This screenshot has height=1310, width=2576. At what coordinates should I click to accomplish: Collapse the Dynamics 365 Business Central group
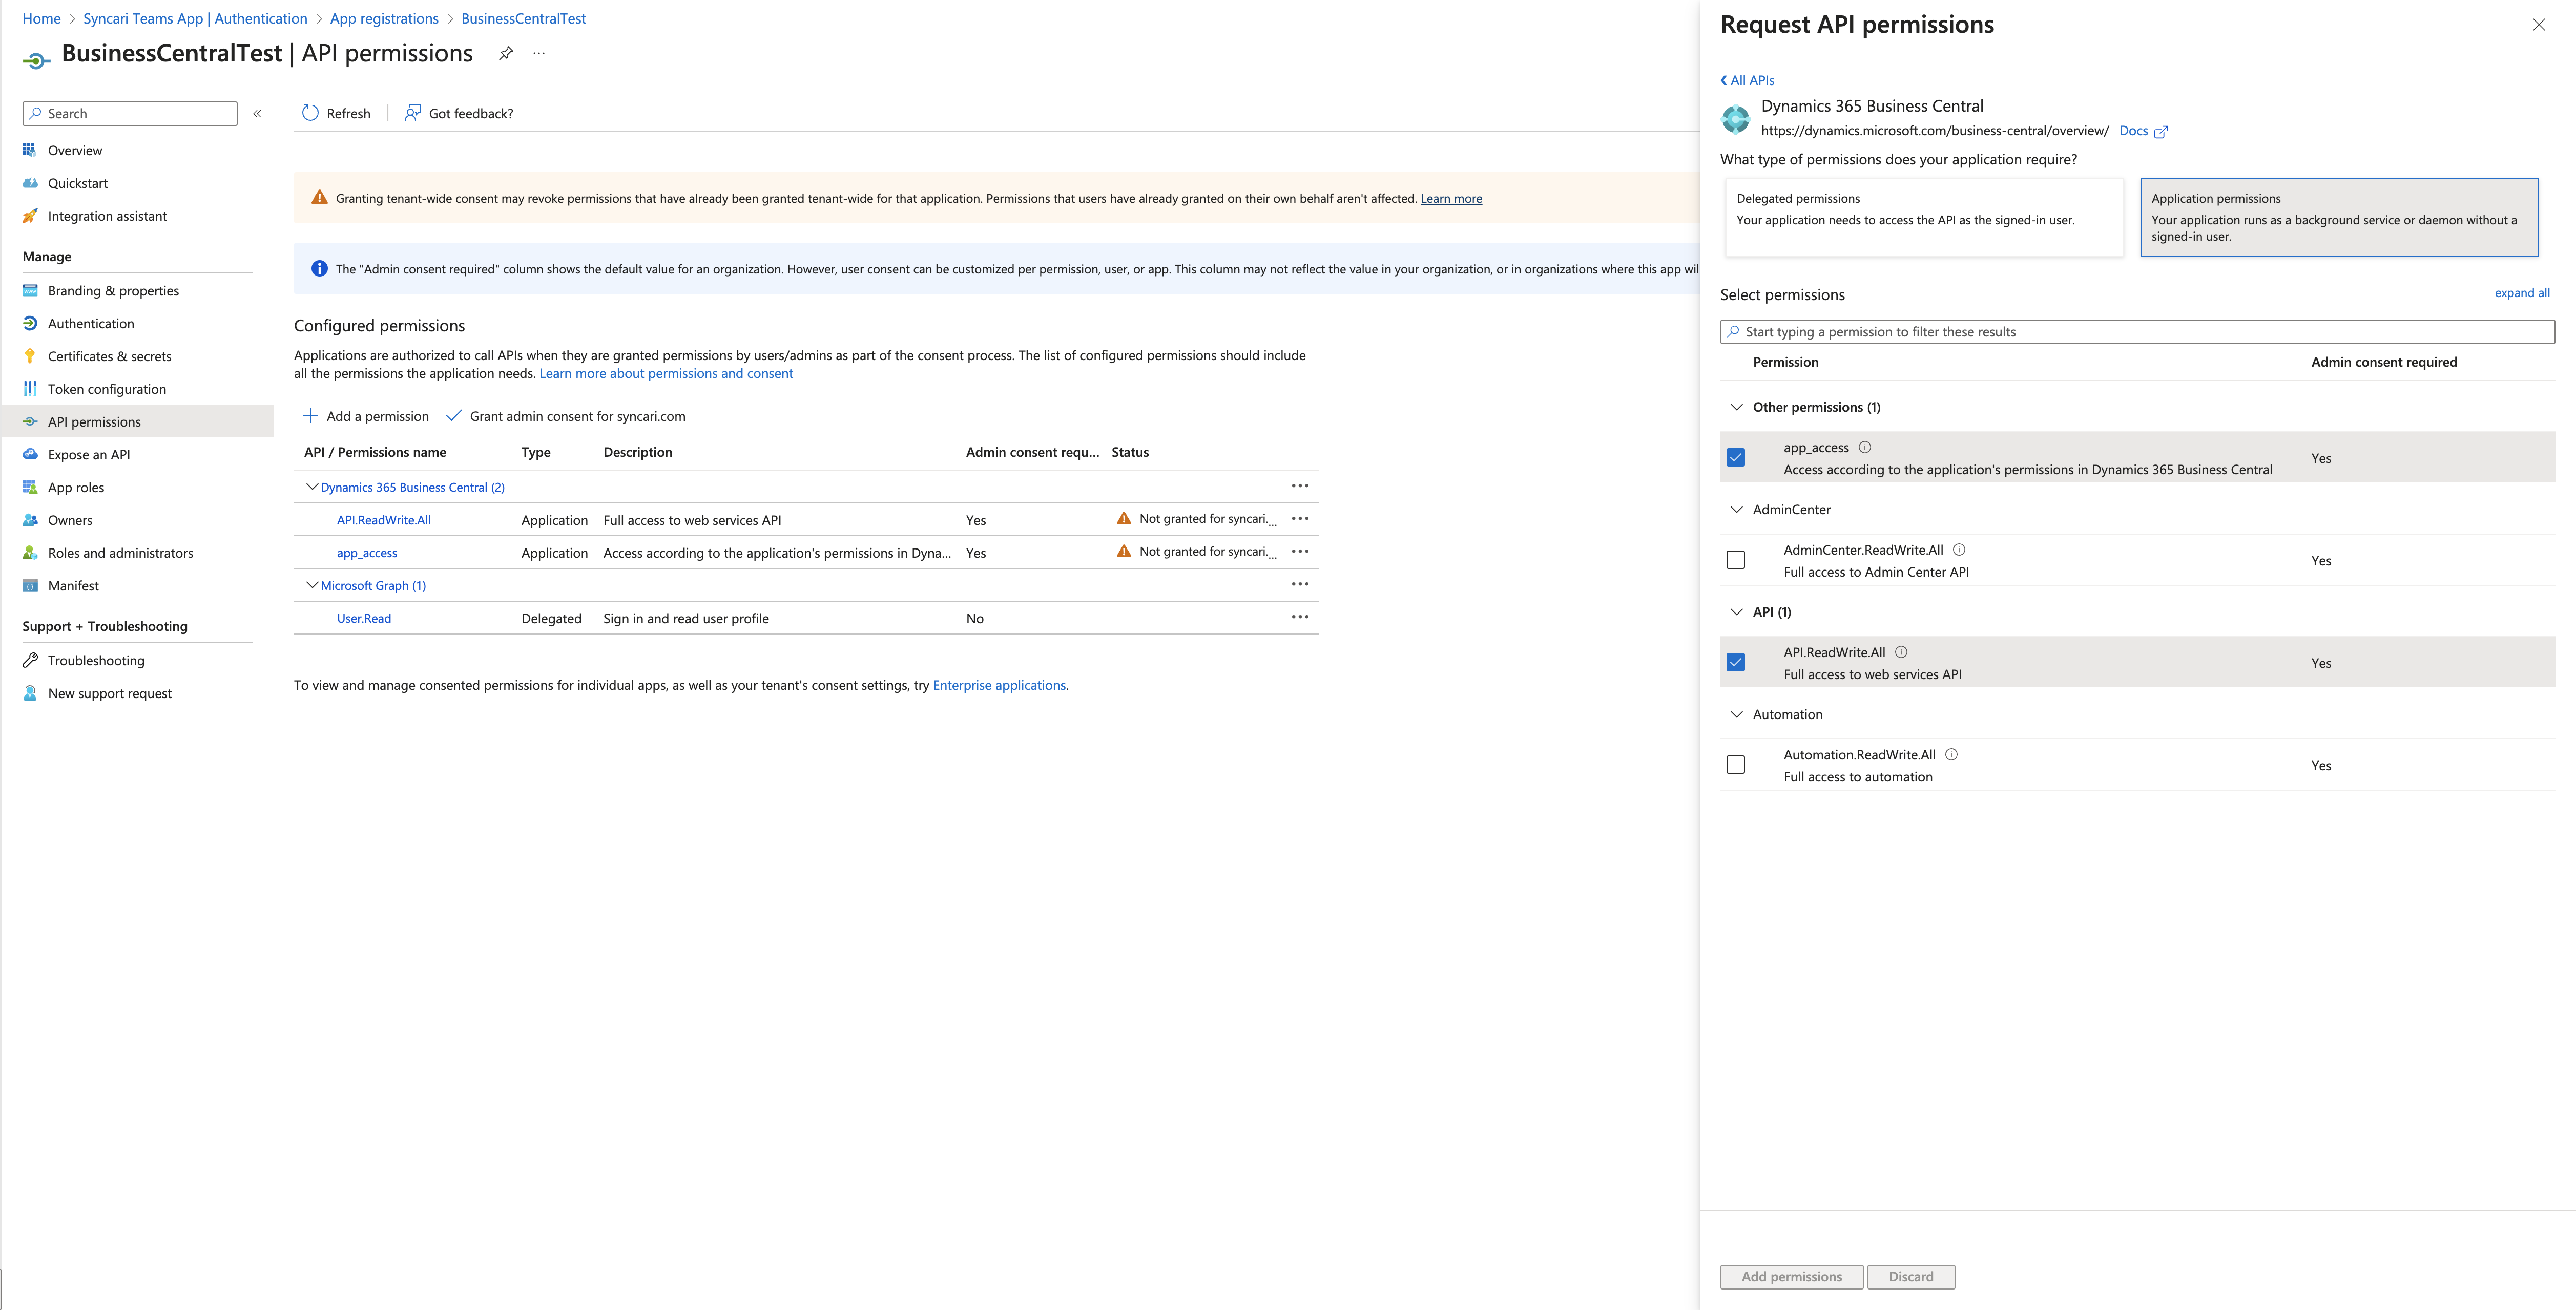[311, 487]
